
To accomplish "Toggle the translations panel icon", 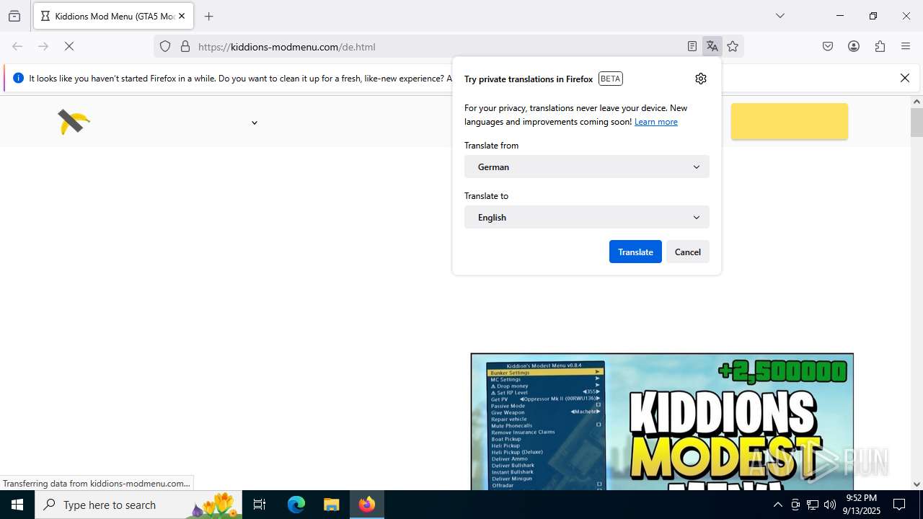I will pyautogui.click(x=712, y=47).
